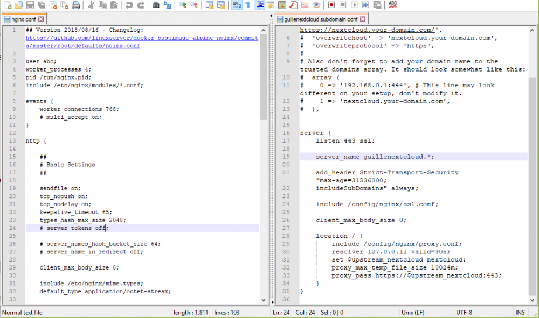539x318 pixels.
Task: Click the 'client_max_body_size 0;' line in nginx.conf
Action: click(x=79, y=267)
